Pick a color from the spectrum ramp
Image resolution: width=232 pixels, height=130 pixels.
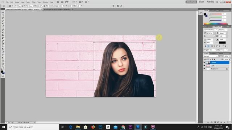coord(216,24)
